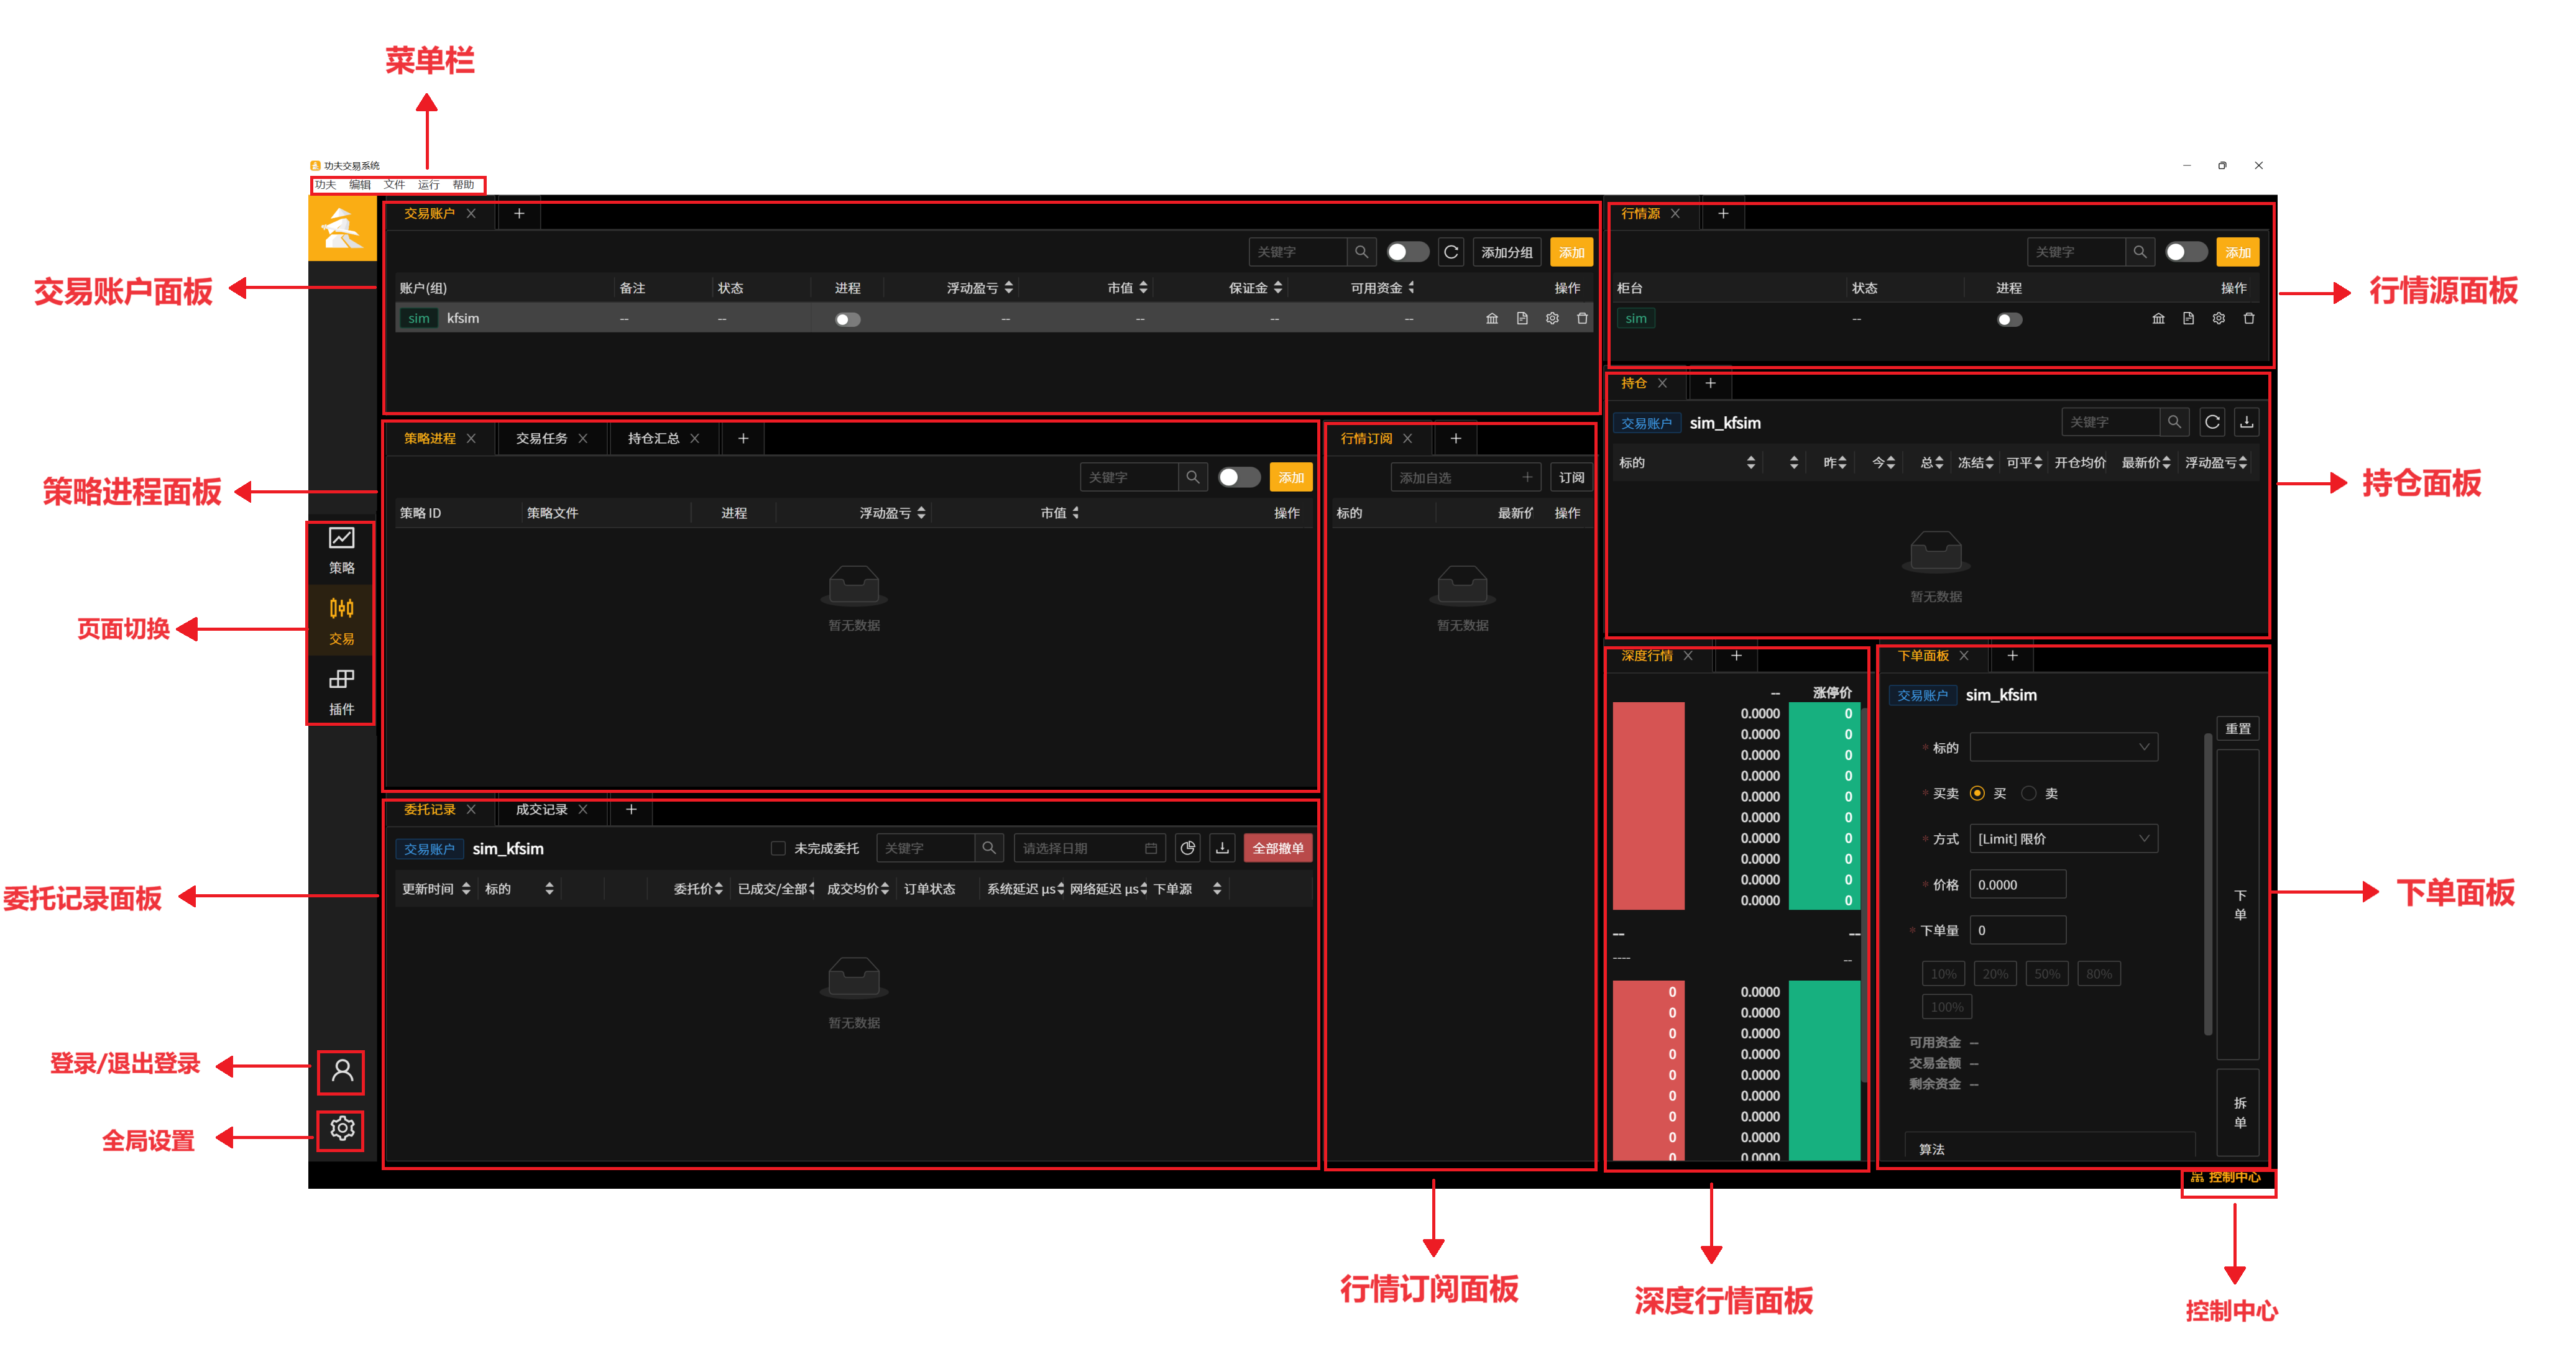Open the 方式 [Limit] 限价 dropdown
The width and height of the screenshot is (2576, 1364).
point(2063,838)
